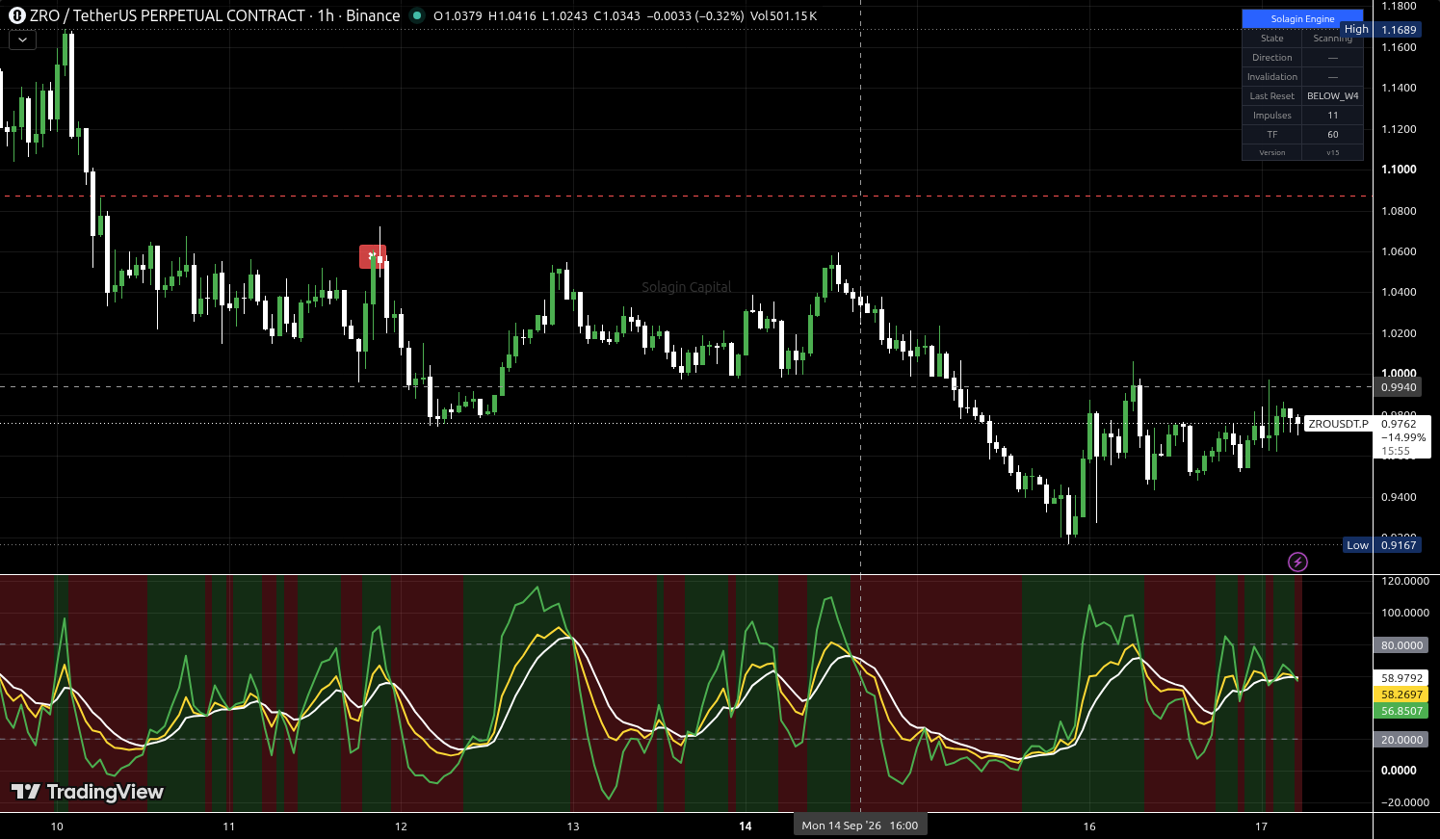Click the date label 10 on the time axis
Viewport: 1440px width, 839px height.
pyautogui.click(x=57, y=826)
